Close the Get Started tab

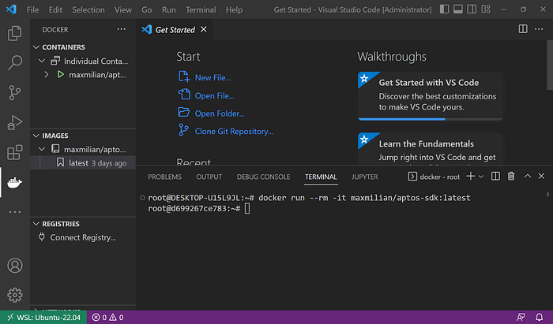click(204, 29)
